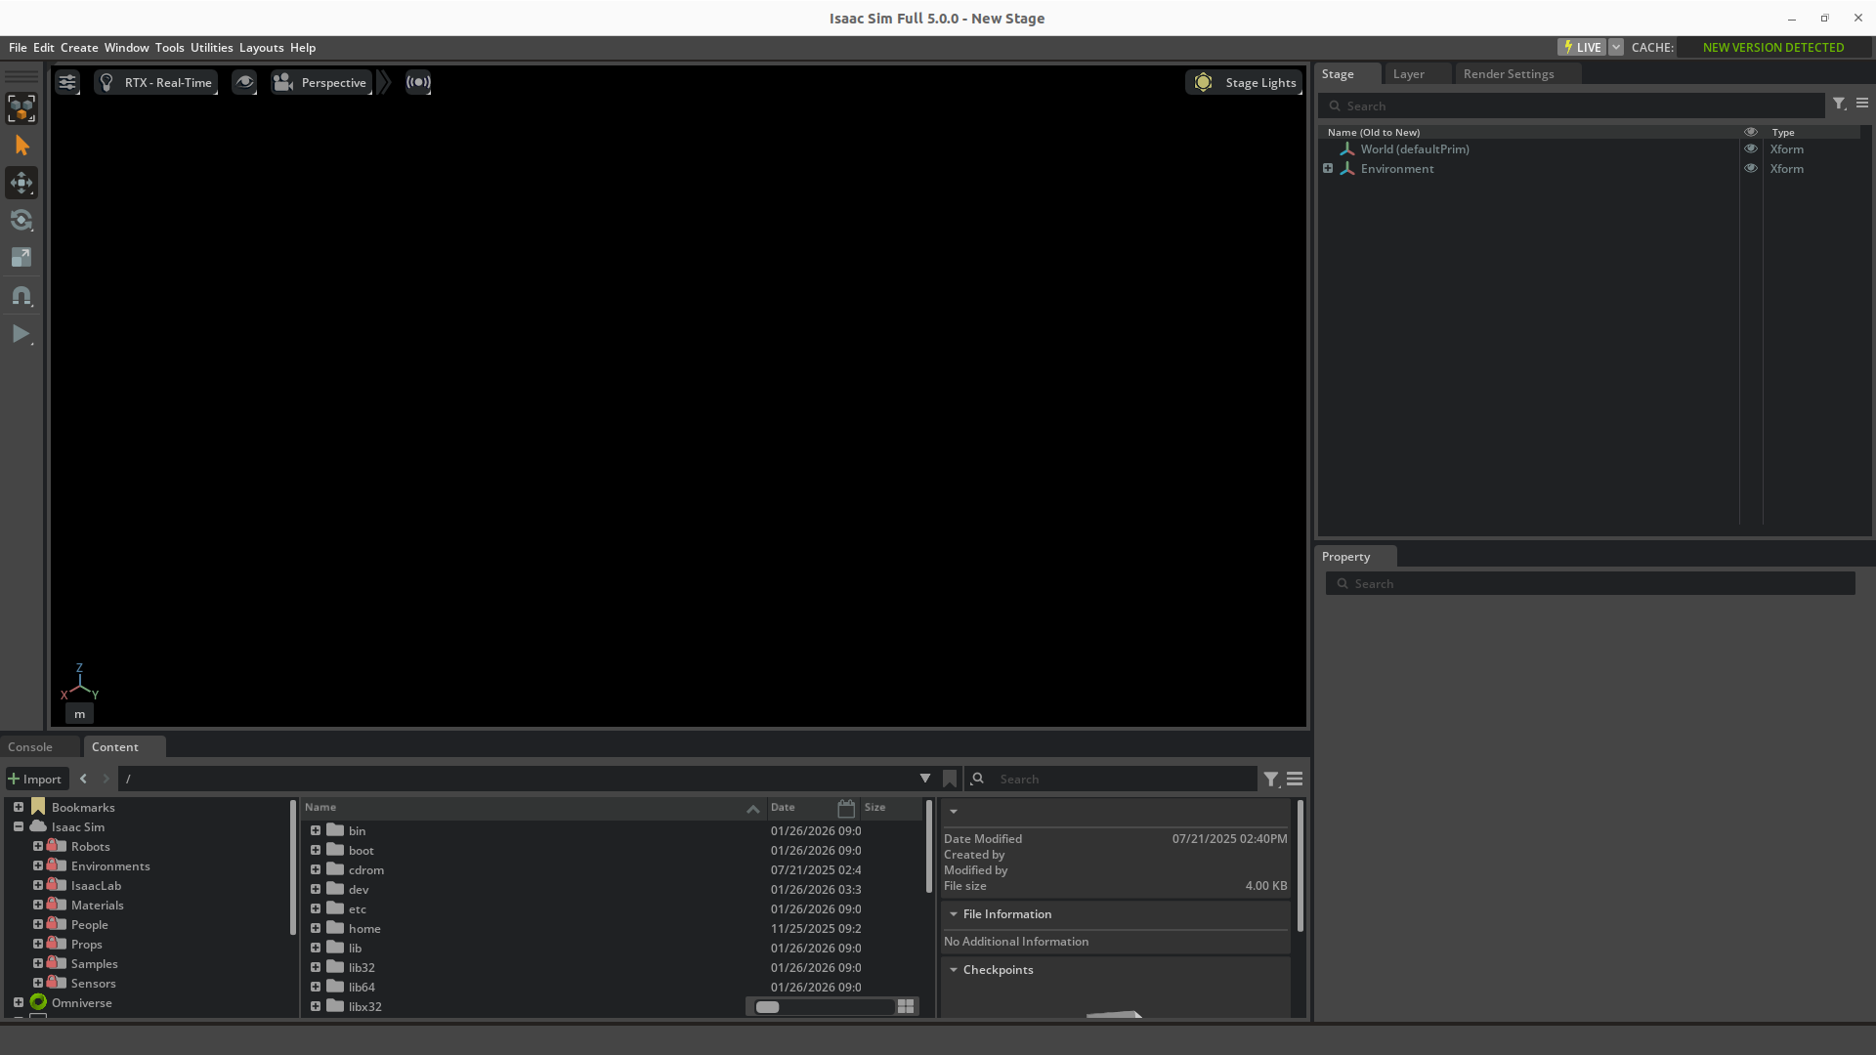The width and height of the screenshot is (1876, 1055).
Task: Open the Create menu
Action: coord(79,47)
